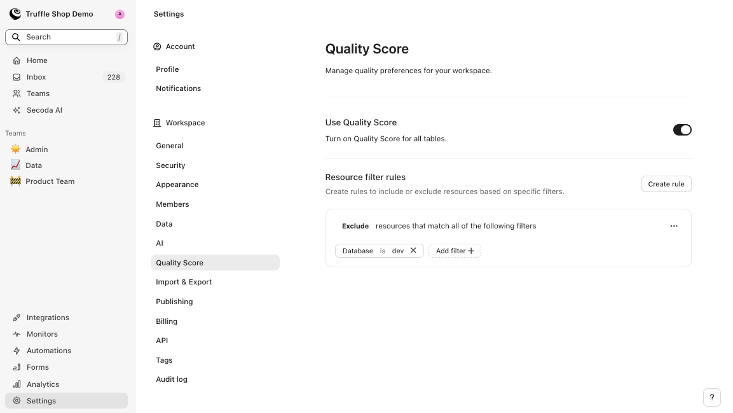Open the Audit log page
The height and width of the screenshot is (413, 733).
click(x=172, y=379)
